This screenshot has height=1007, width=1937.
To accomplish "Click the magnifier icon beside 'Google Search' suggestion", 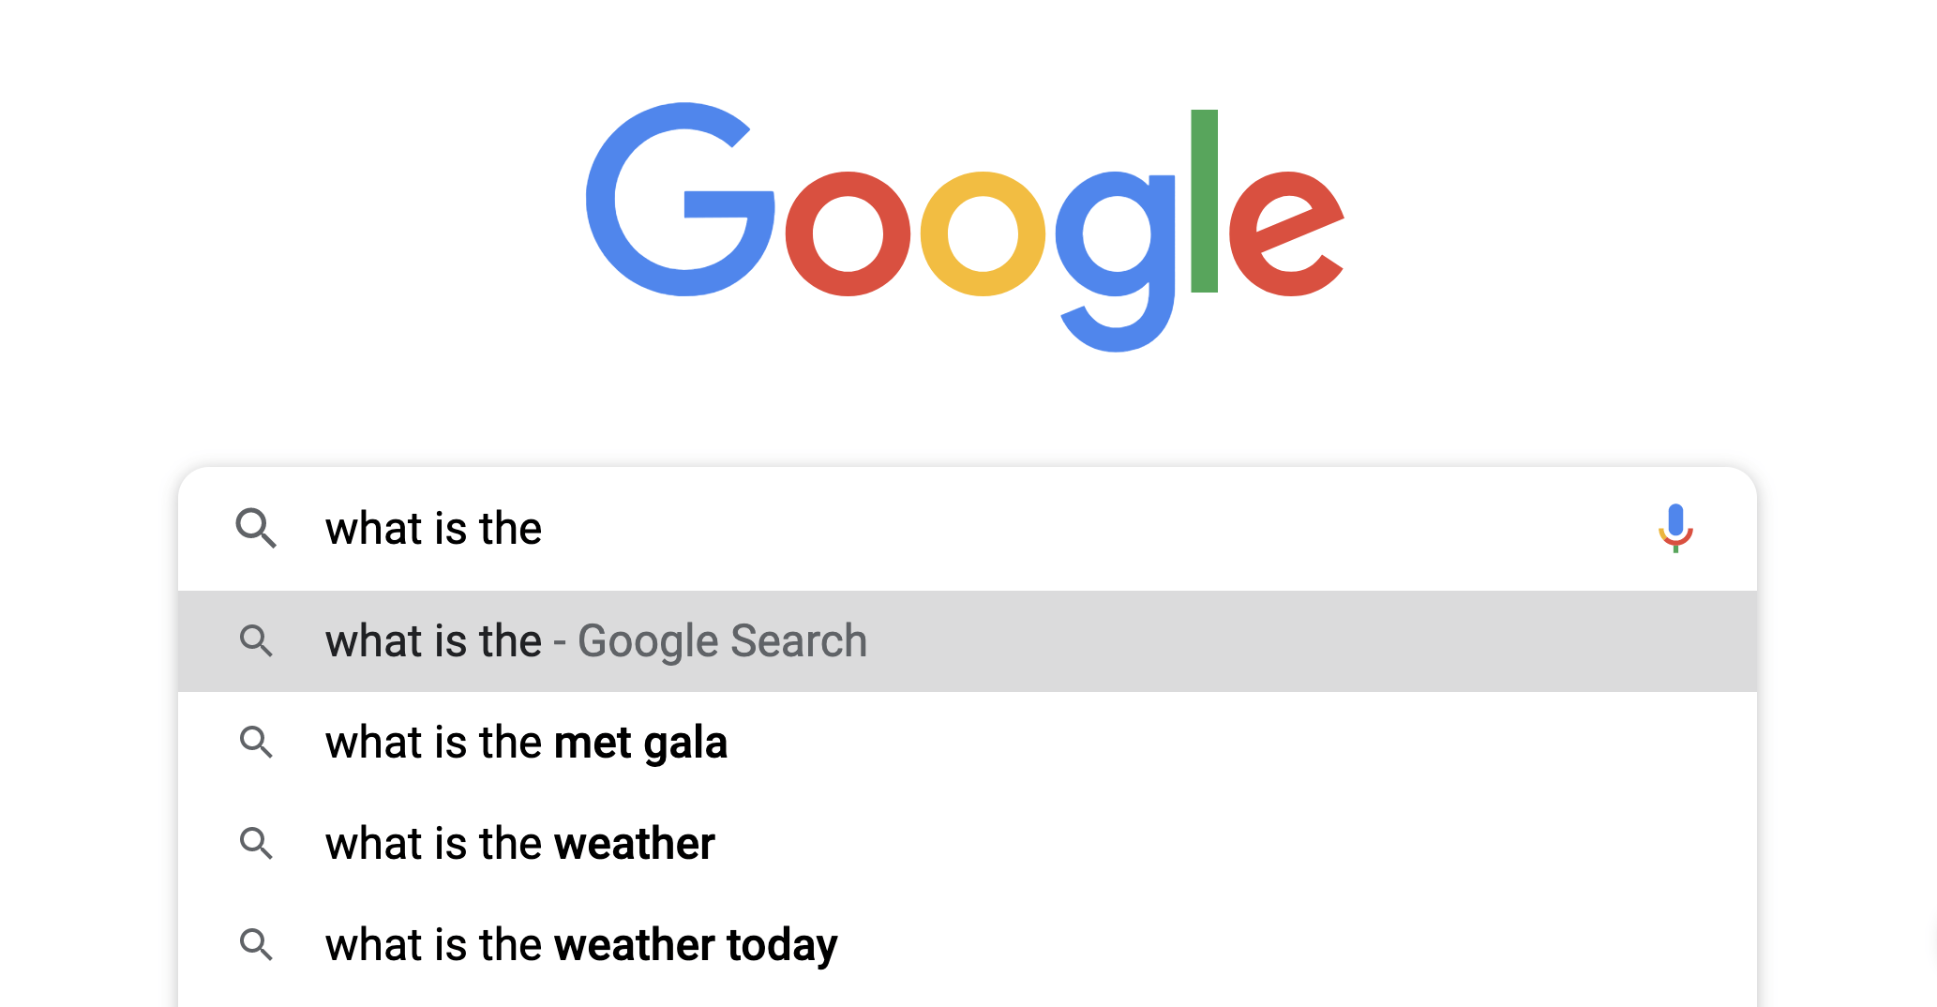I will click(x=256, y=640).
